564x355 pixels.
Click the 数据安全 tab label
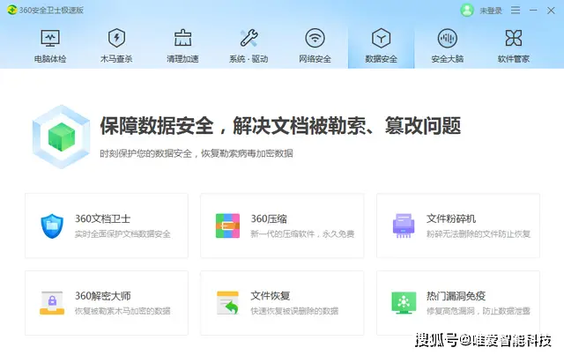tap(381, 59)
